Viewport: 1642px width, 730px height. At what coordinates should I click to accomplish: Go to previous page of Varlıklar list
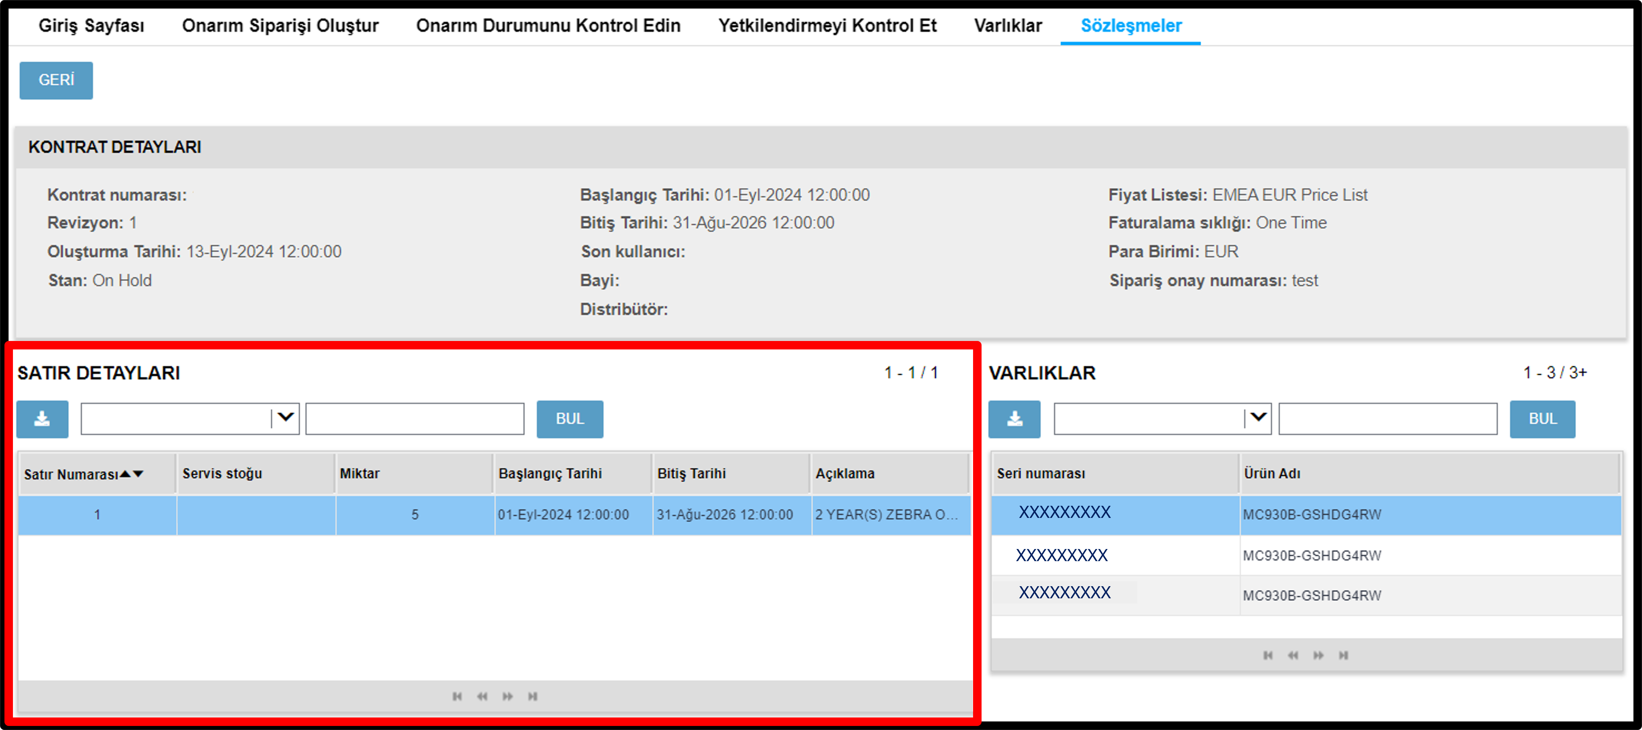tap(1293, 656)
